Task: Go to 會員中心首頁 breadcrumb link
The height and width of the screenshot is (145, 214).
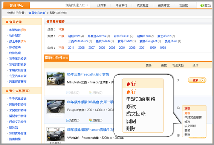Action: pyautogui.click(x=37, y=13)
